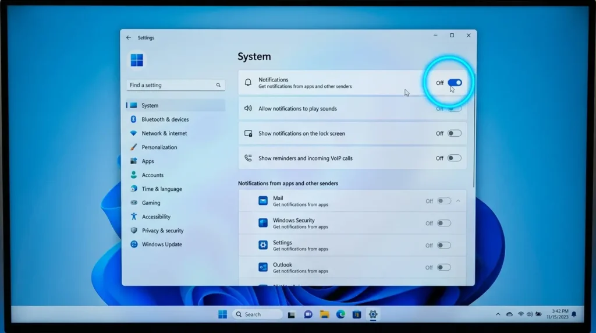The height and width of the screenshot is (333, 596).
Task: Click the Notifications from apps and other senders heading
Action: 288,183
